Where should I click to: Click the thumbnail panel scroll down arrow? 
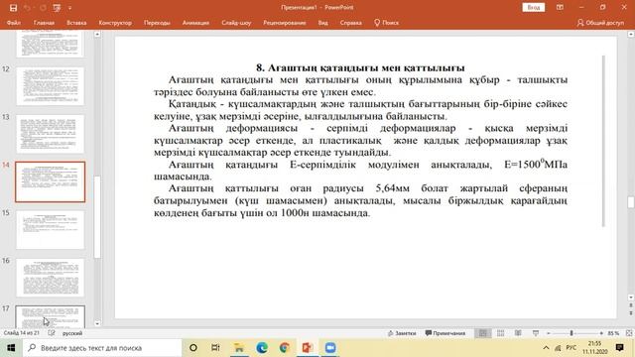point(97,323)
